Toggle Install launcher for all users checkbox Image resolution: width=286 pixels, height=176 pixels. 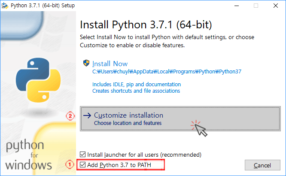pyautogui.click(x=82, y=155)
